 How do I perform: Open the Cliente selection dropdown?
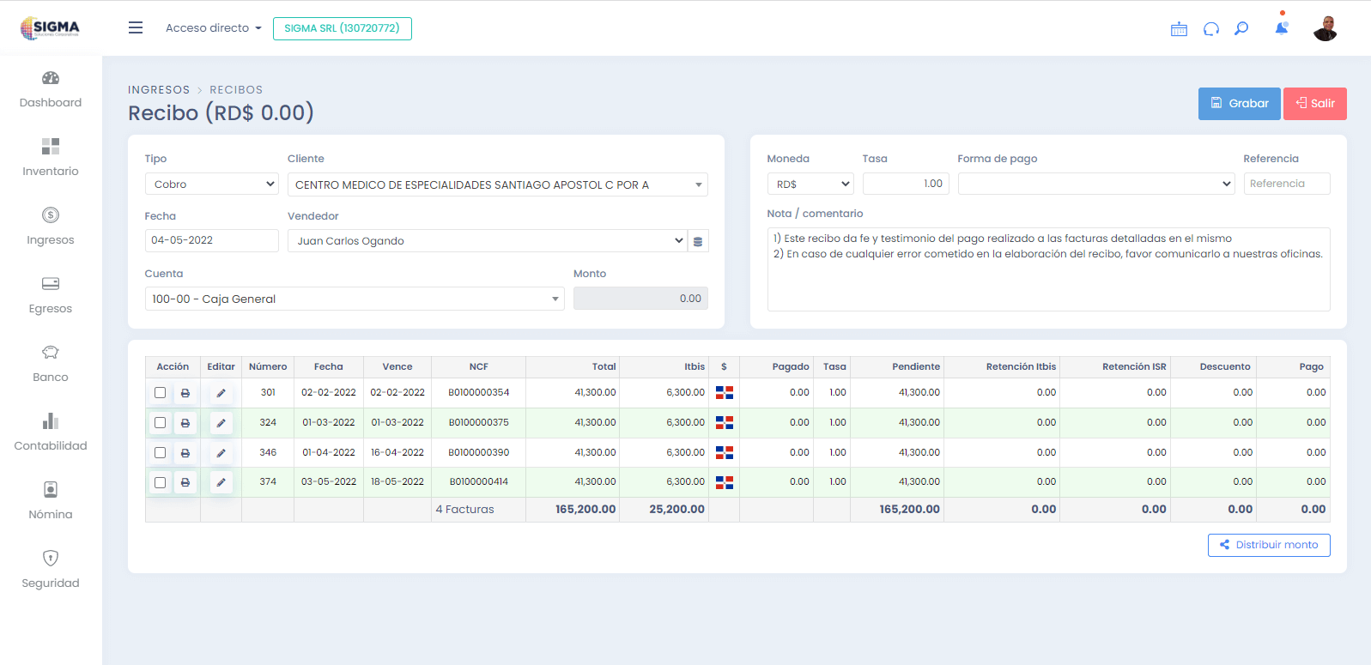pos(498,184)
